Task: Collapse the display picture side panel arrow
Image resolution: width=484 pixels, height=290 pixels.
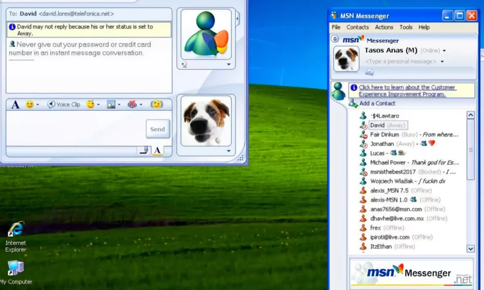Action: pyautogui.click(x=238, y=19)
